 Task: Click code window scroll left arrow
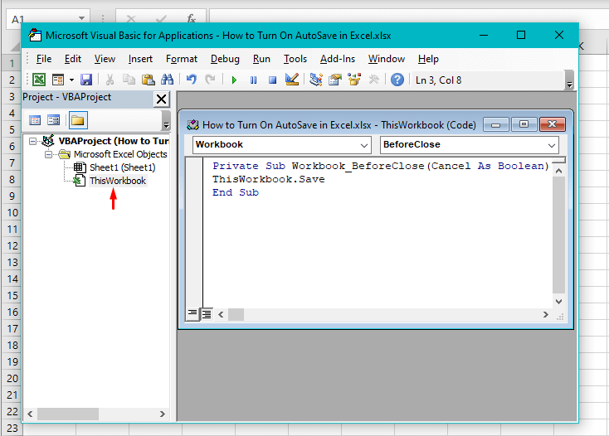coord(221,315)
